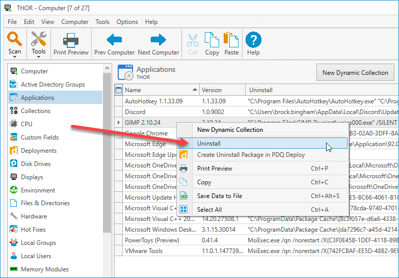Click the grid column chooser icon
Screen dimensions: 399x278
click(x=119, y=90)
